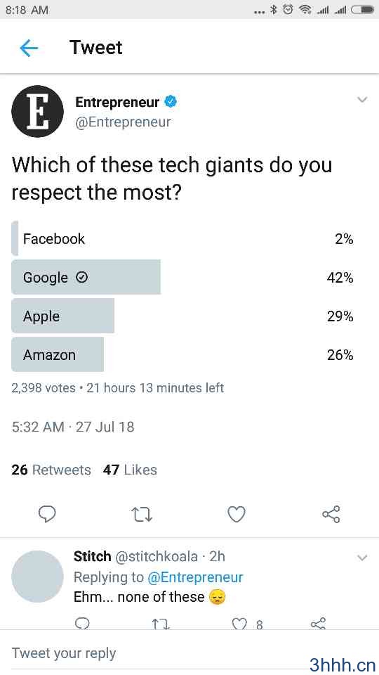
Task: Share the Entrepreneur tweet
Action: click(331, 514)
